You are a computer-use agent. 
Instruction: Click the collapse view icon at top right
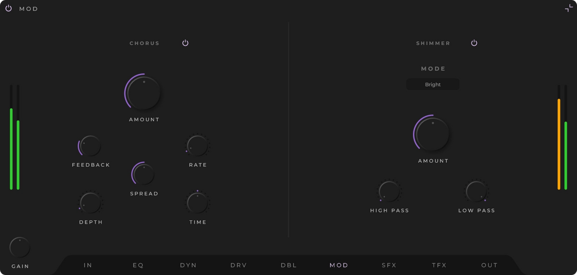[x=568, y=8]
